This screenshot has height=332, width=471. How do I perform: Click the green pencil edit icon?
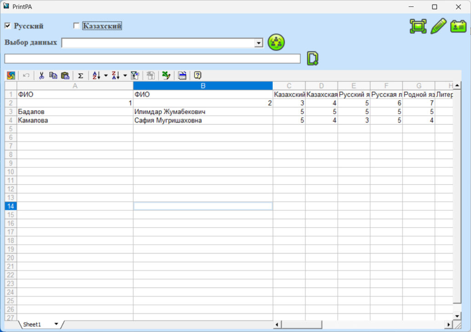pyautogui.click(x=438, y=26)
